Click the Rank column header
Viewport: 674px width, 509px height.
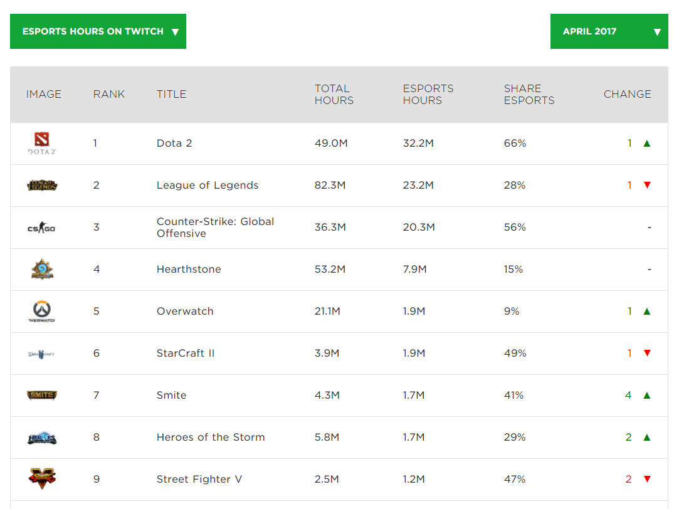109,95
